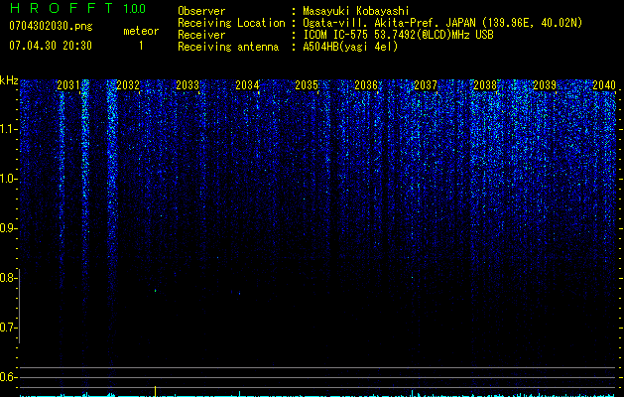Click the 0.8 kHz axis label
The height and width of the screenshot is (397, 624).
(x=8, y=278)
